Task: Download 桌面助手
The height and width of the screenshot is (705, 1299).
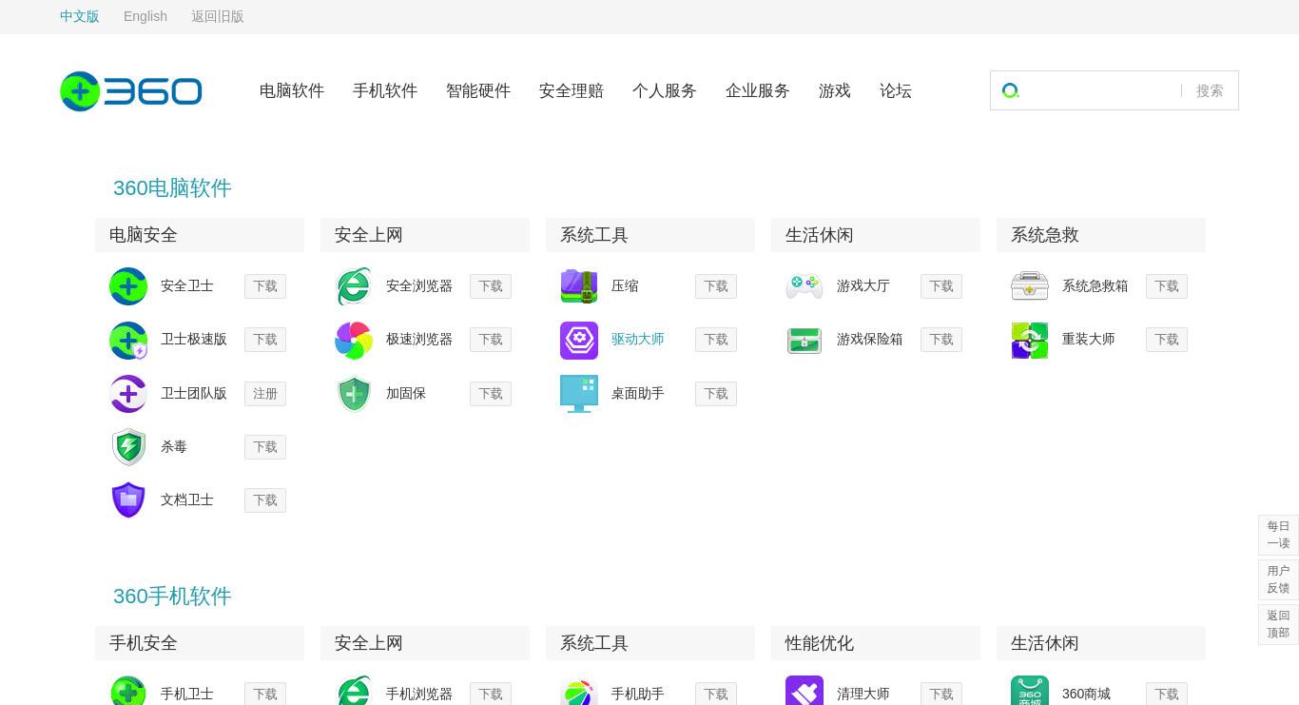Action: pos(716,394)
